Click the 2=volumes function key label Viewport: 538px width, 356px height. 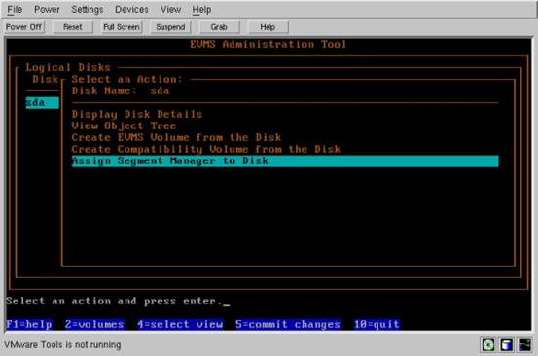(94, 324)
